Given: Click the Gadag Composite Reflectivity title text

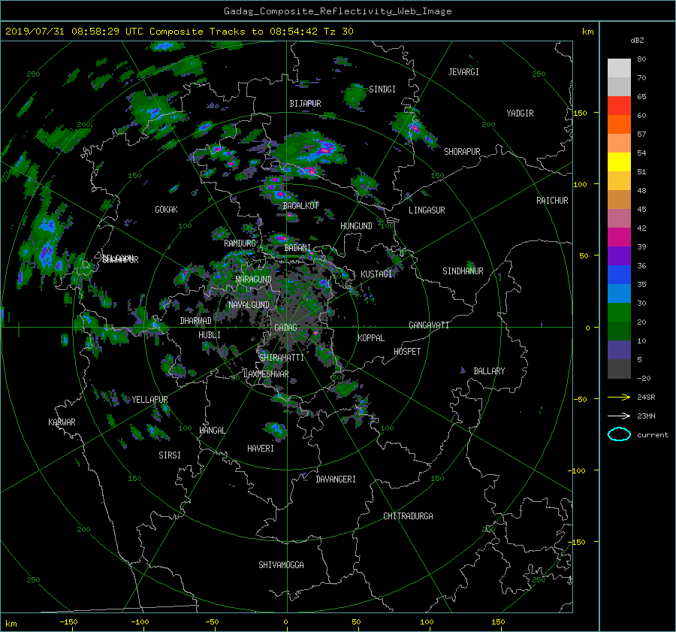Looking at the screenshot, I should pyautogui.click(x=337, y=11).
